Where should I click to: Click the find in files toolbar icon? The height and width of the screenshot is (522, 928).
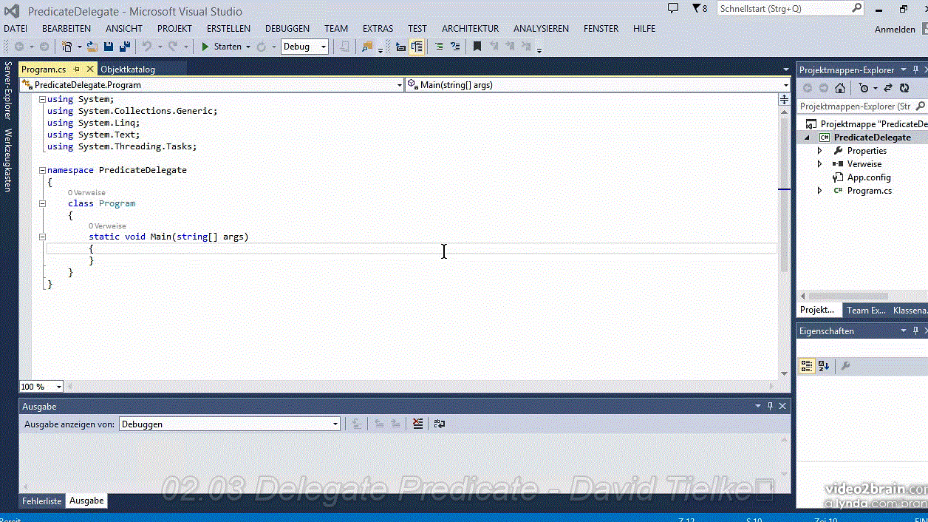(366, 47)
